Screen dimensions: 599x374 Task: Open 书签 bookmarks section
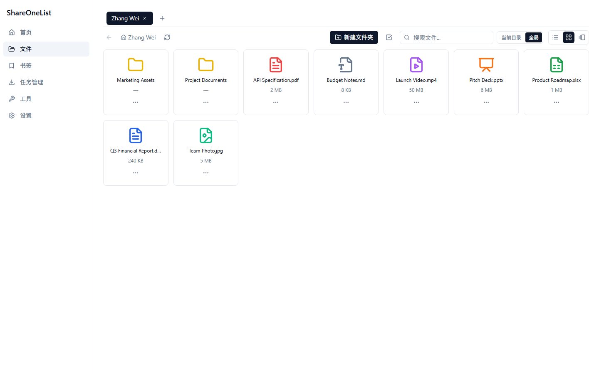[46, 66]
